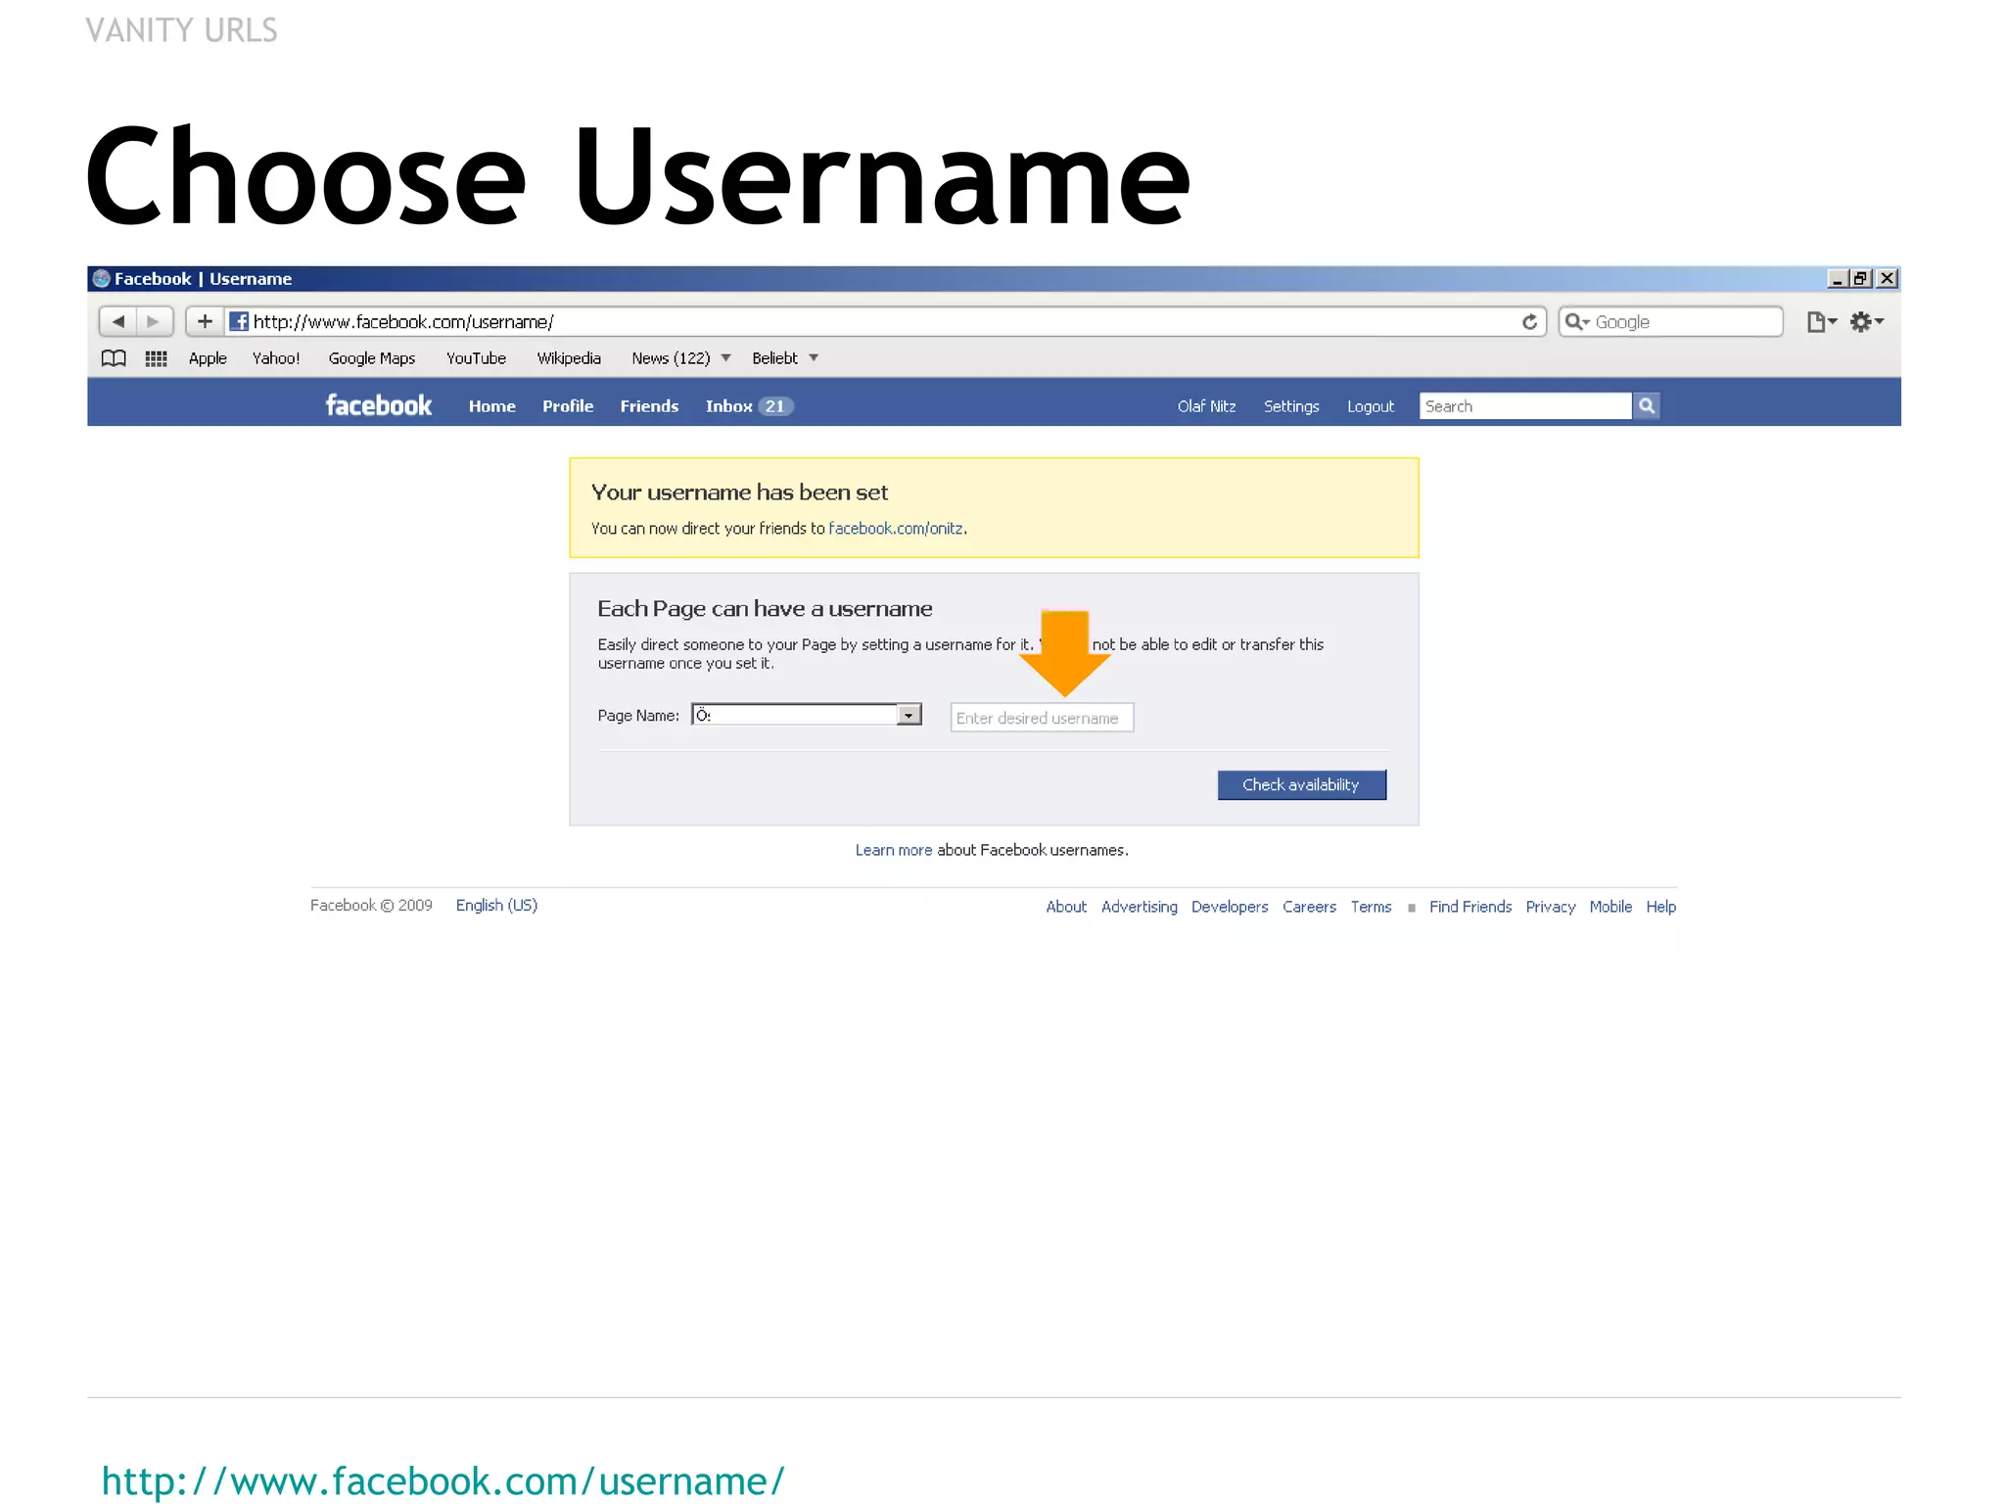This screenshot has width=2005, height=1504.
Task: Open the Advertising footer link
Action: pos(1139,907)
